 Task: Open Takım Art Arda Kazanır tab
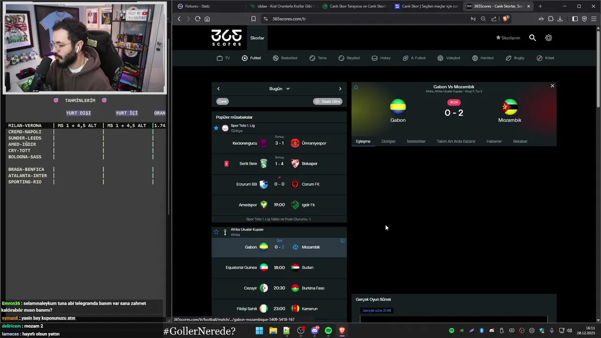coord(456,141)
